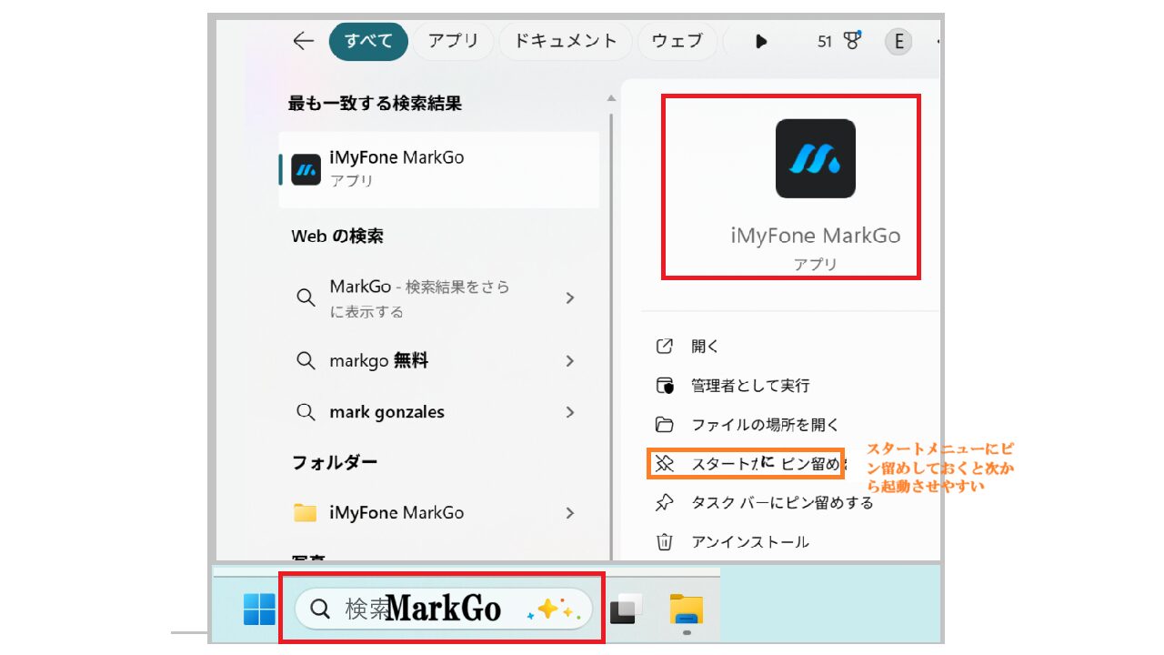The height and width of the screenshot is (655, 1164).
Task: Click the 最も一致する検索結果 heading
Action: pos(375,104)
